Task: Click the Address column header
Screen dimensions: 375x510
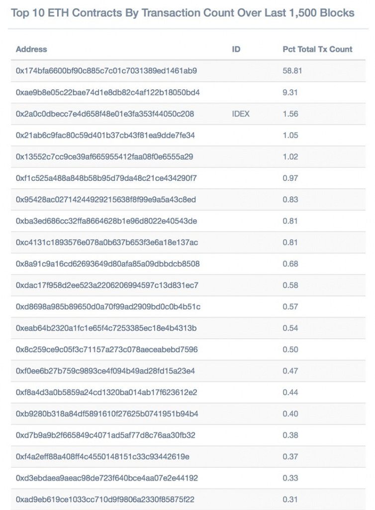Action: pyautogui.click(x=31, y=49)
